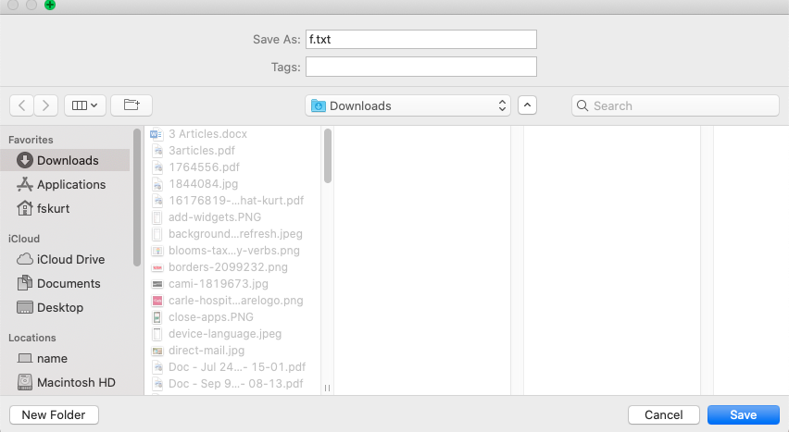Click the Word icon of 3 Articles.docx
789x432 pixels.
[x=157, y=134]
